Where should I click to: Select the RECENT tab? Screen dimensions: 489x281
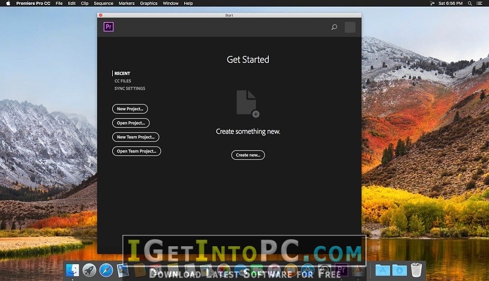coord(122,74)
